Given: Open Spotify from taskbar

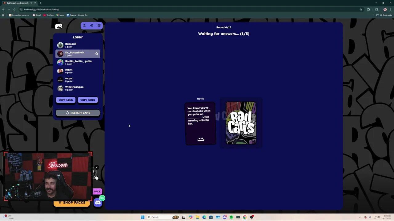Looking at the screenshot, I should point(231,217).
